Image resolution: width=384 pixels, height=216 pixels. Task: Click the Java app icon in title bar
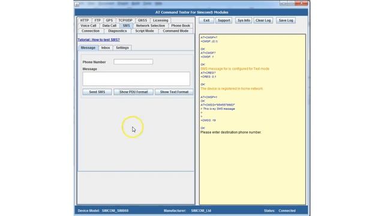tap(77, 4)
